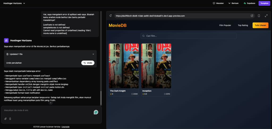Viewport: 272px width, 129px height.
Task: Click bullet 'Memperbaiki format toast notification'
Action: click(x=23, y=93)
